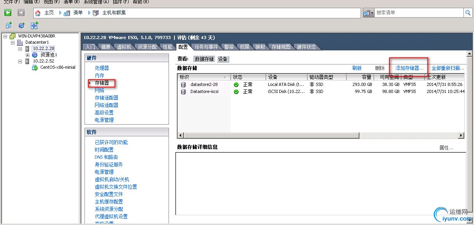Open 存储适配器 in the hardware list
This screenshot has width=474, height=225.
(106, 98)
